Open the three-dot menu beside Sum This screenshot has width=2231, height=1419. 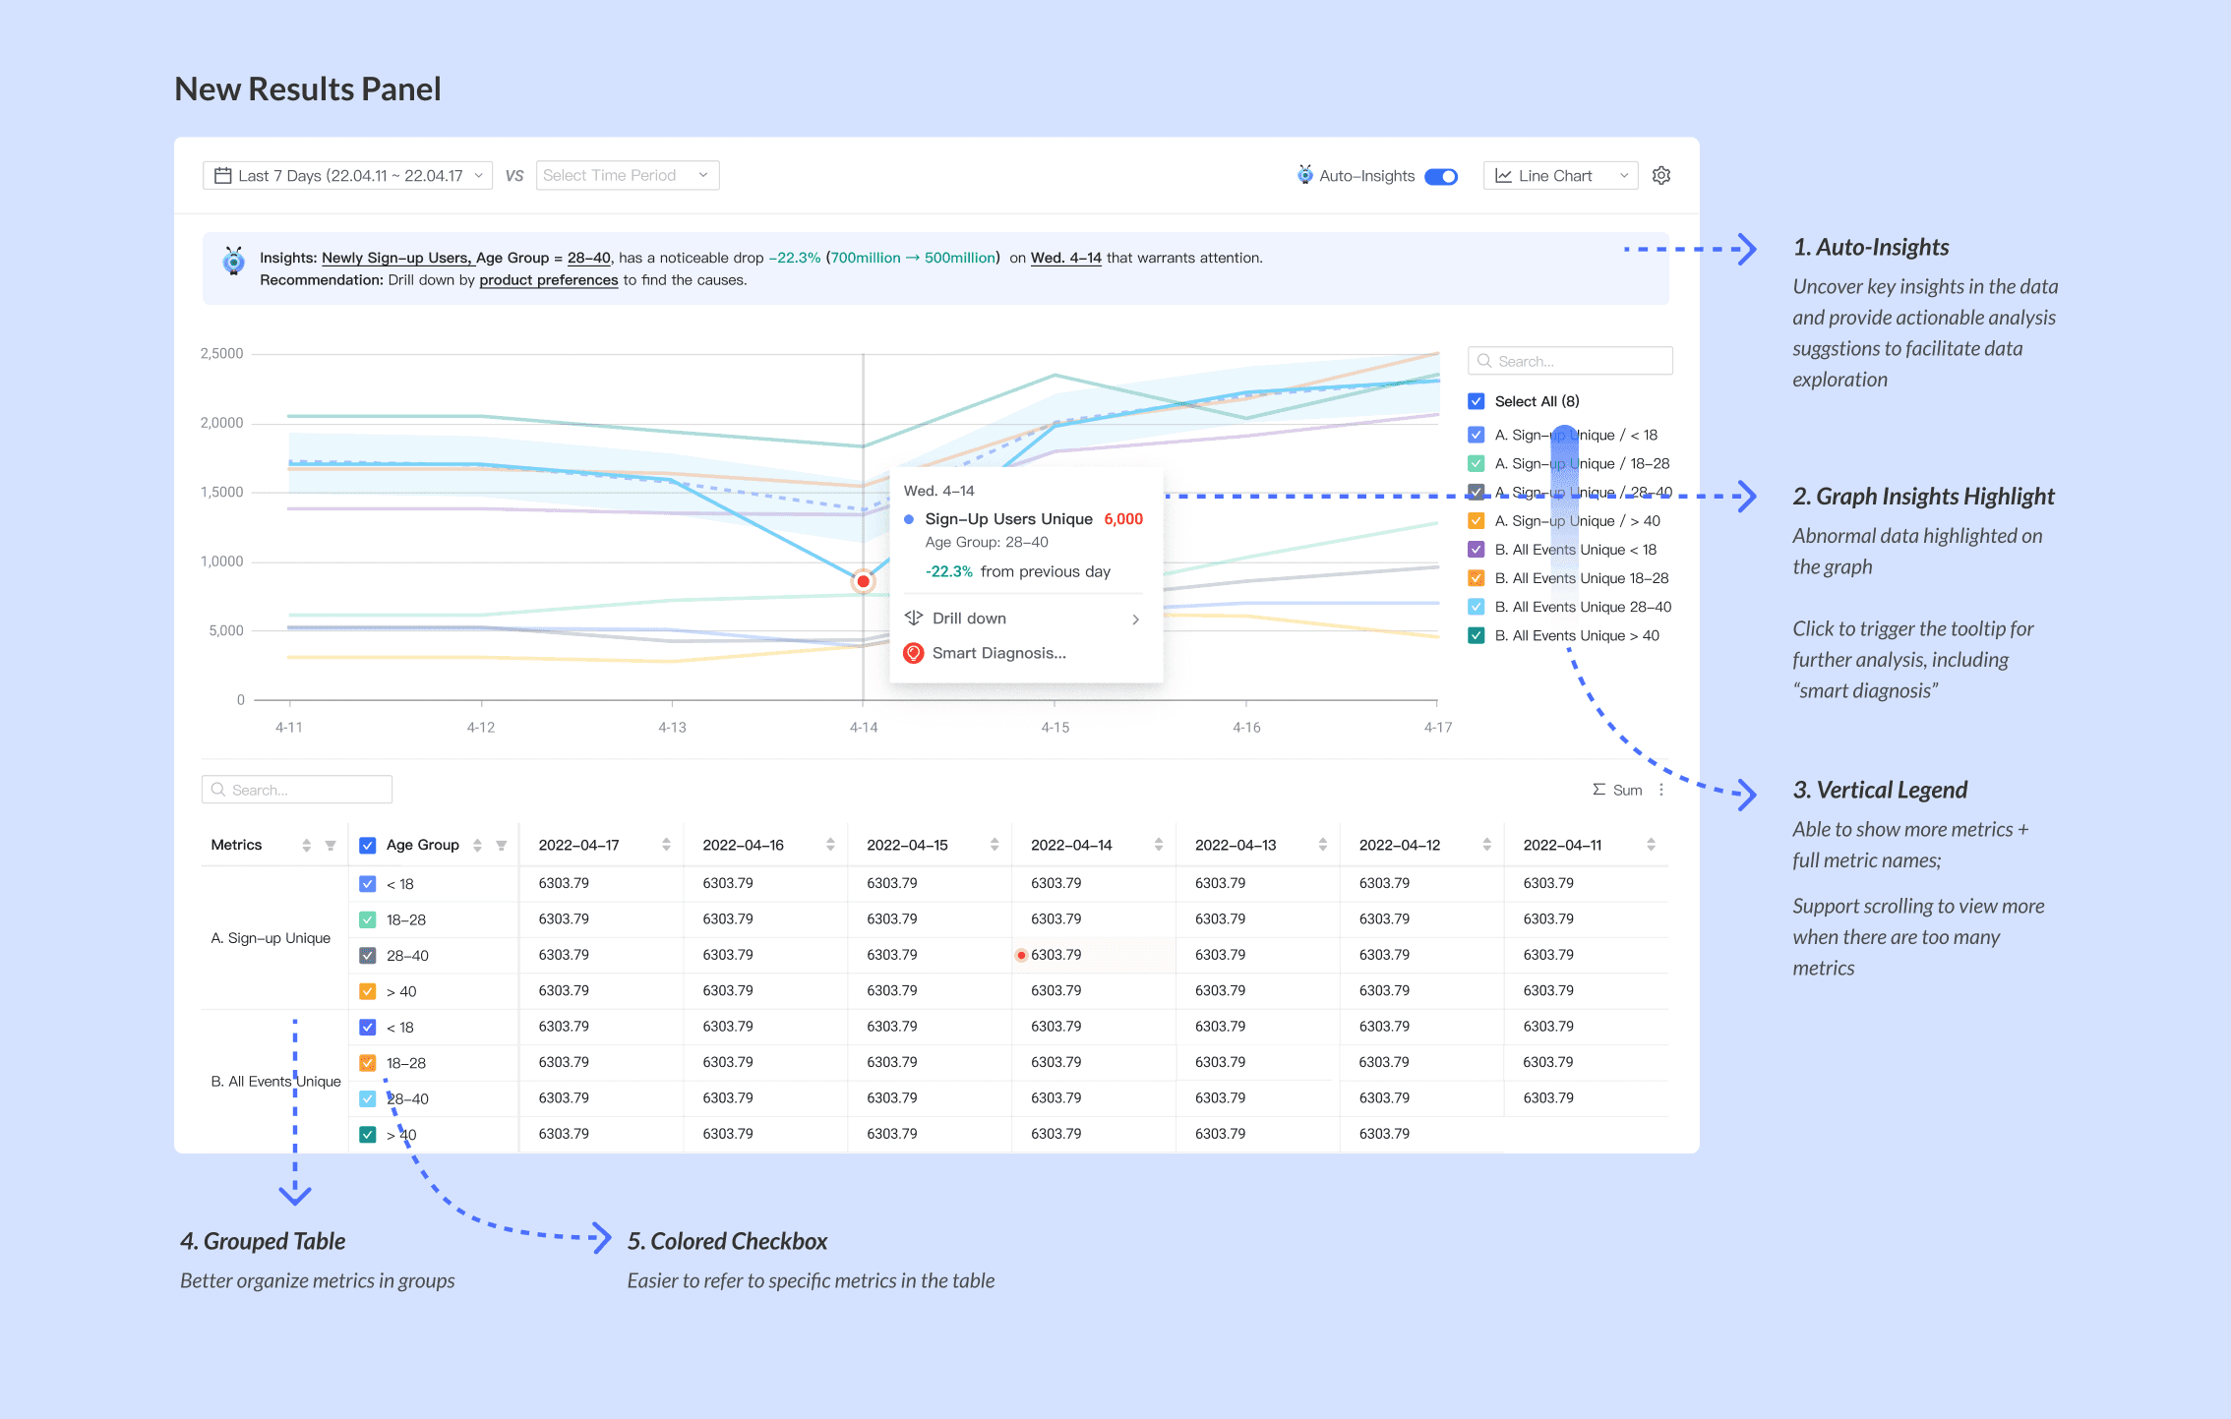coord(1661,790)
